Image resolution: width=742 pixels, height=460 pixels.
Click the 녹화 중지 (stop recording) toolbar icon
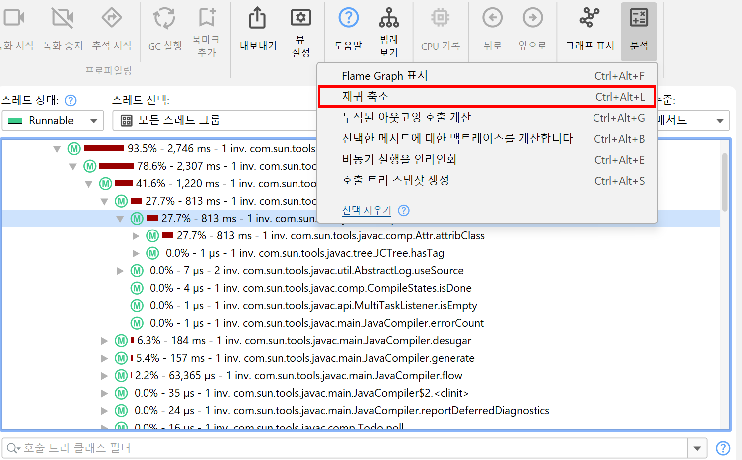tap(63, 18)
